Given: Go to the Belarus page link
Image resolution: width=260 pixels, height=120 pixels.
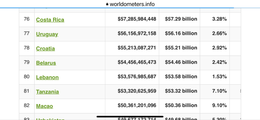Looking at the screenshot, I should pyautogui.click(x=46, y=63).
